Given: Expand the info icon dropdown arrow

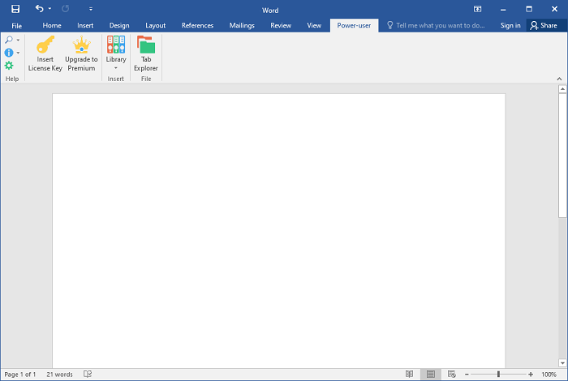Looking at the screenshot, I should click(18, 53).
